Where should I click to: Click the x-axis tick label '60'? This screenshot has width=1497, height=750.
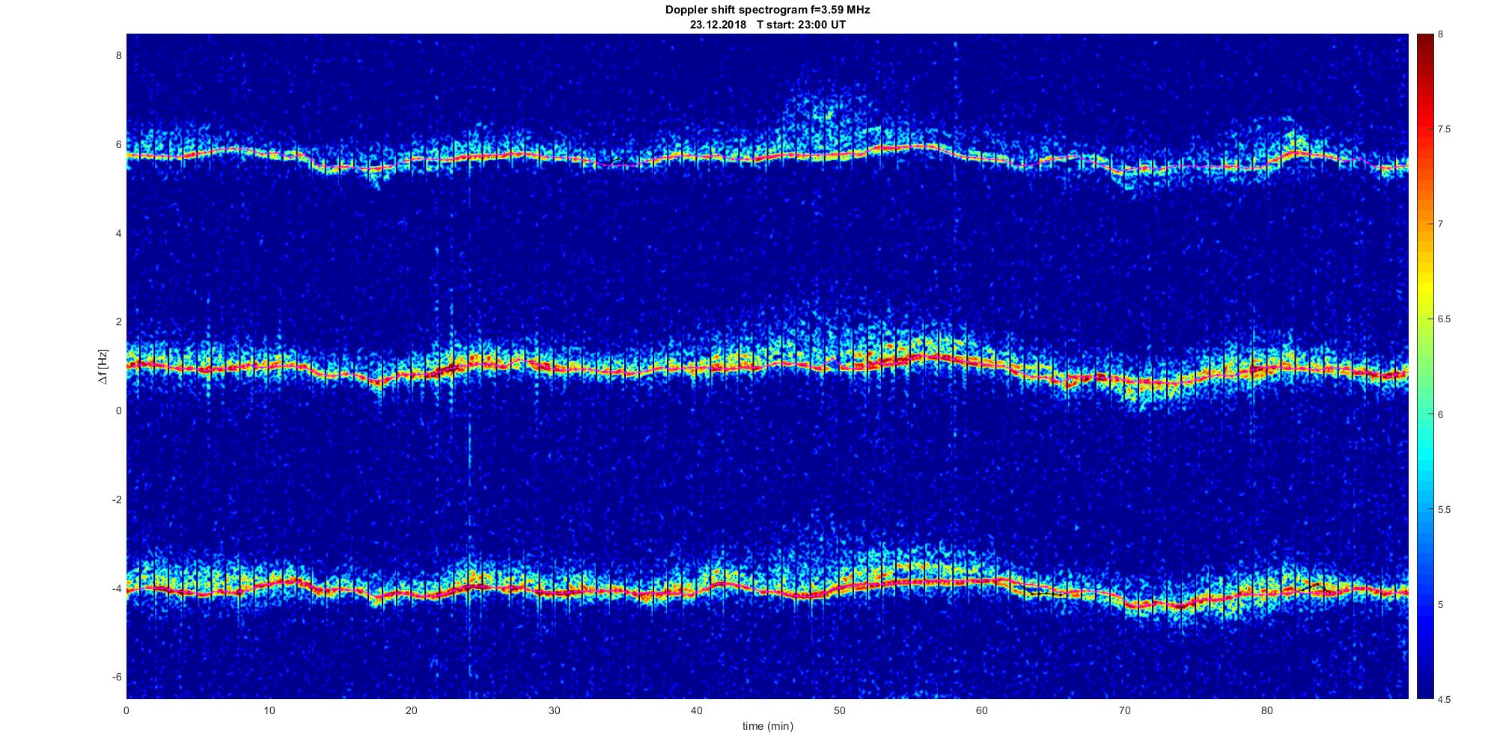point(981,710)
